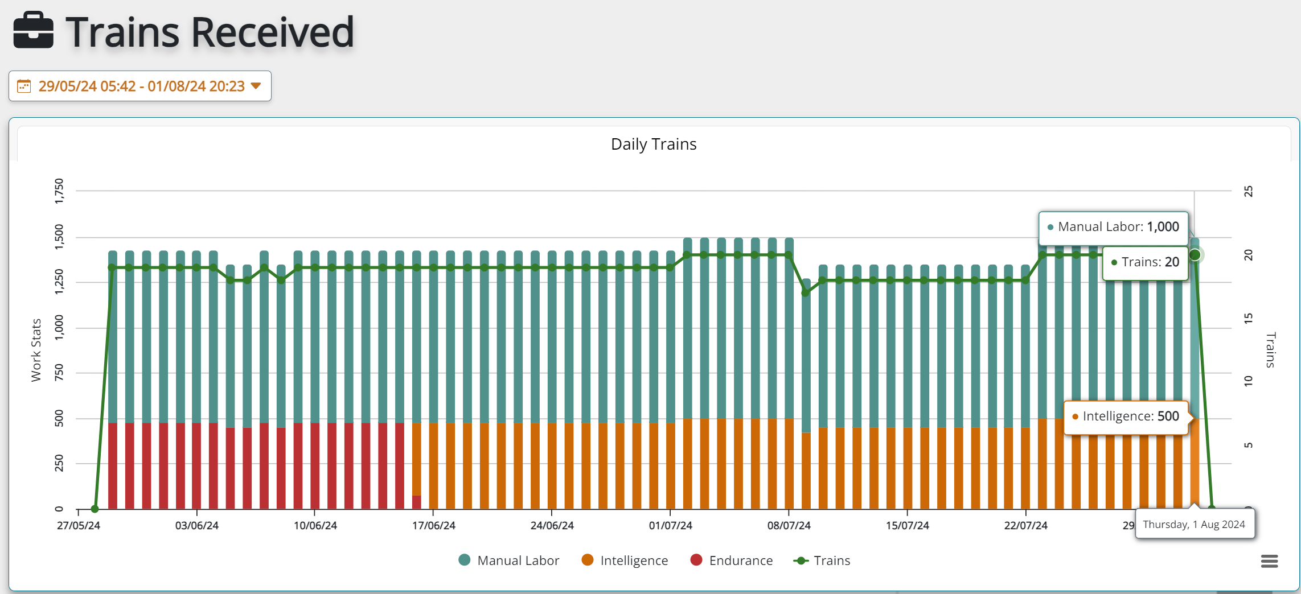The image size is (1301, 594).
Task: Expand the date range dropdown arrow
Action: click(256, 86)
